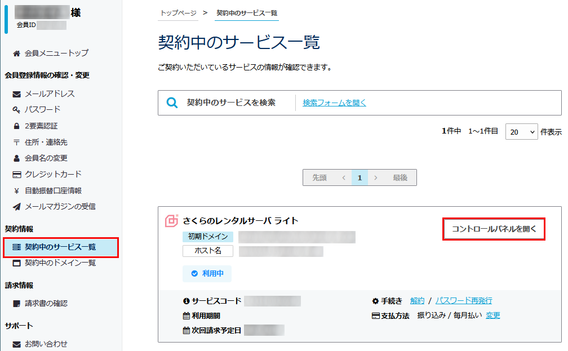Click the 変更 link for payment method
The width and height of the screenshot is (568, 351).
(x=493, y=316)
